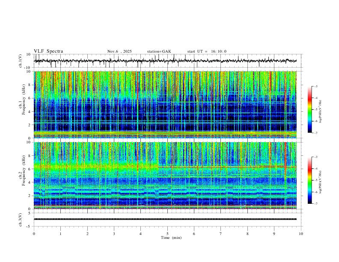Screen dimensions: 339x262
Task: Click the 'Time (min)' axis label
Action: [x=171, y=238]
